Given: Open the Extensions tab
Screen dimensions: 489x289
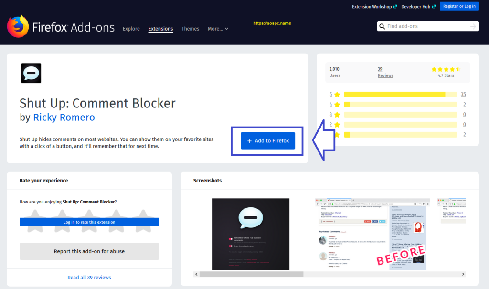Looking at the screenshot, I should [x=160, y=29].
